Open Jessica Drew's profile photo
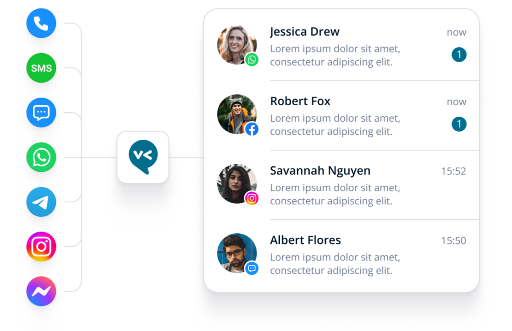The image size is (512, 331). point(236,45)
